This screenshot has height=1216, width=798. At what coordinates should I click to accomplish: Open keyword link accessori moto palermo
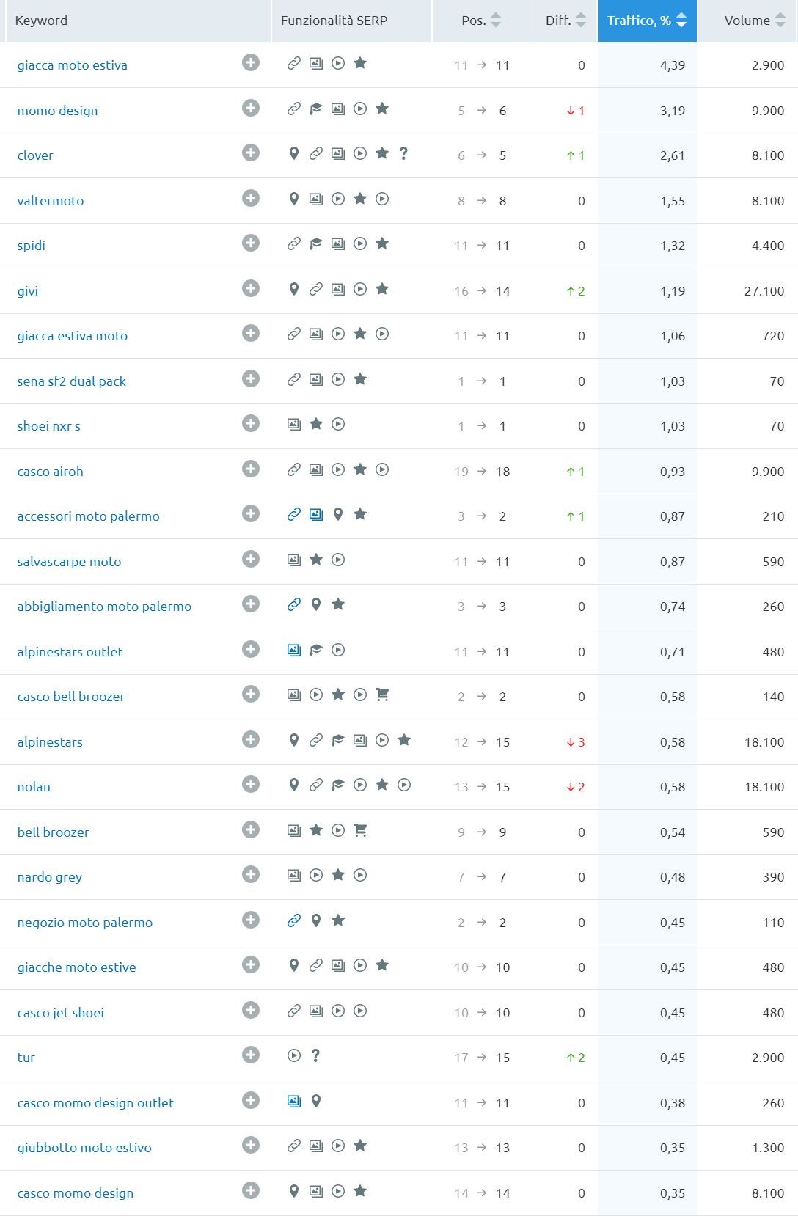88,516
